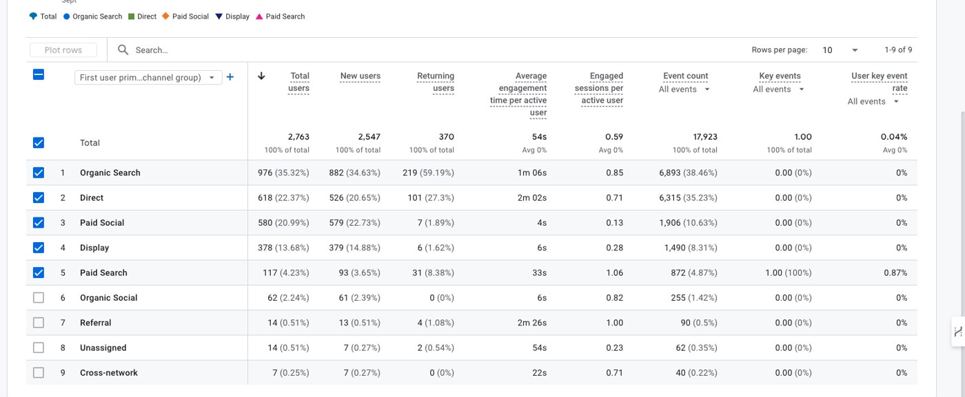Open the Rows per page dropdown
This screenshot has width=965, height=397.
[840, 50]
